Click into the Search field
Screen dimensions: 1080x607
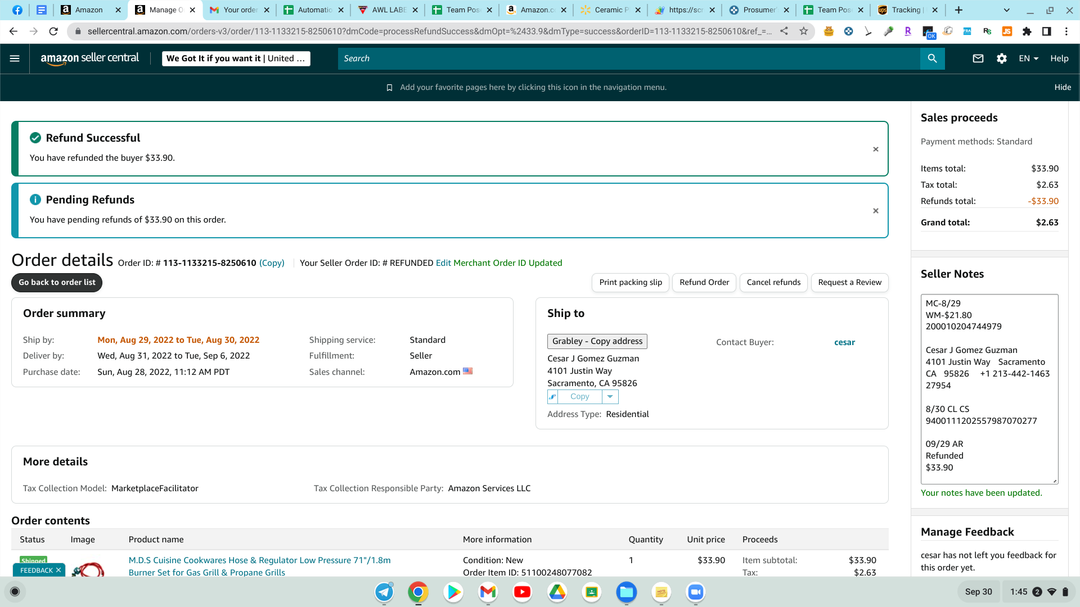(629, 58)
